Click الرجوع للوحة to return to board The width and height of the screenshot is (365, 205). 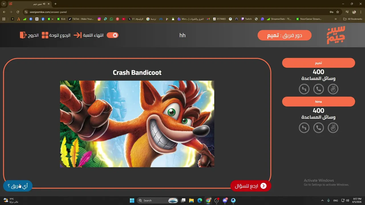pyautogui.click(x=56, y=35)
